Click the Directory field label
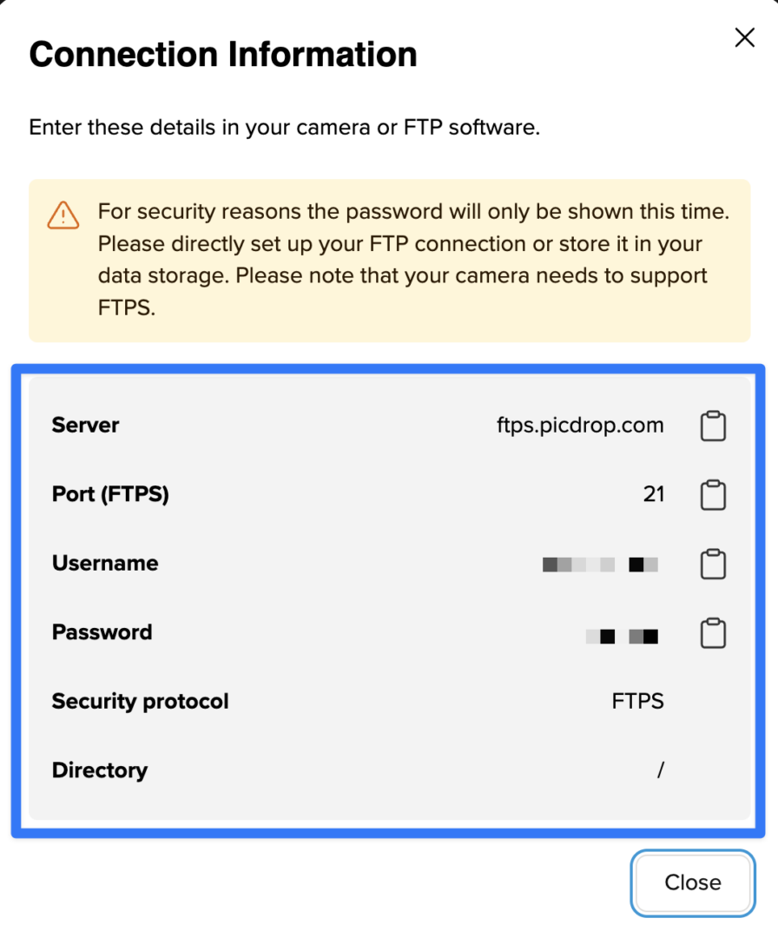Screen dimensions: 778x938 100,770
